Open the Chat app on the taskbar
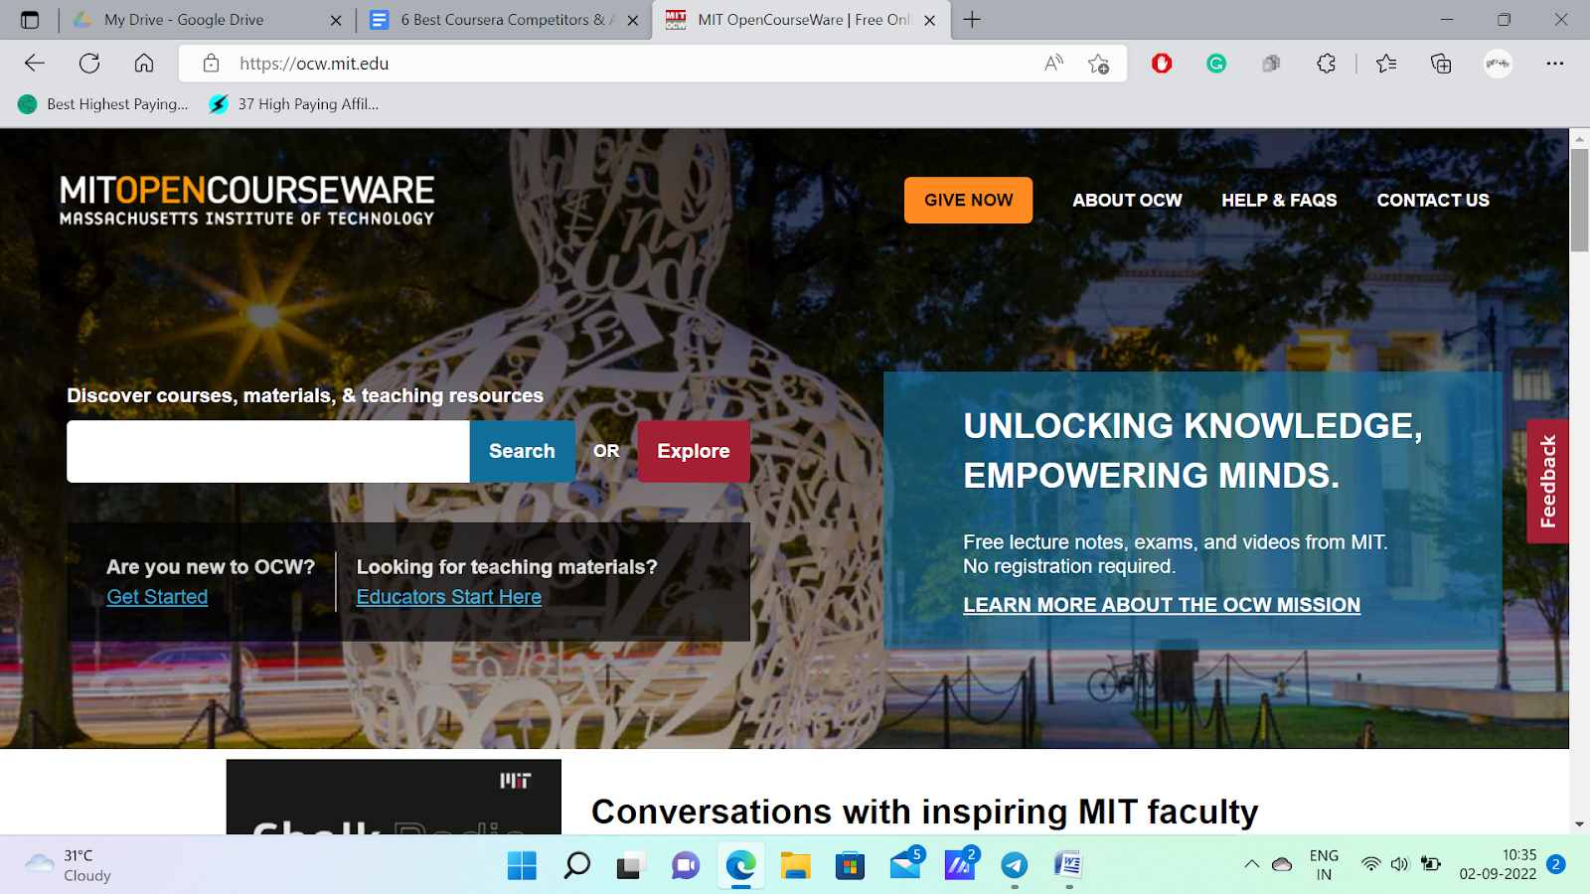 [686, 865]
